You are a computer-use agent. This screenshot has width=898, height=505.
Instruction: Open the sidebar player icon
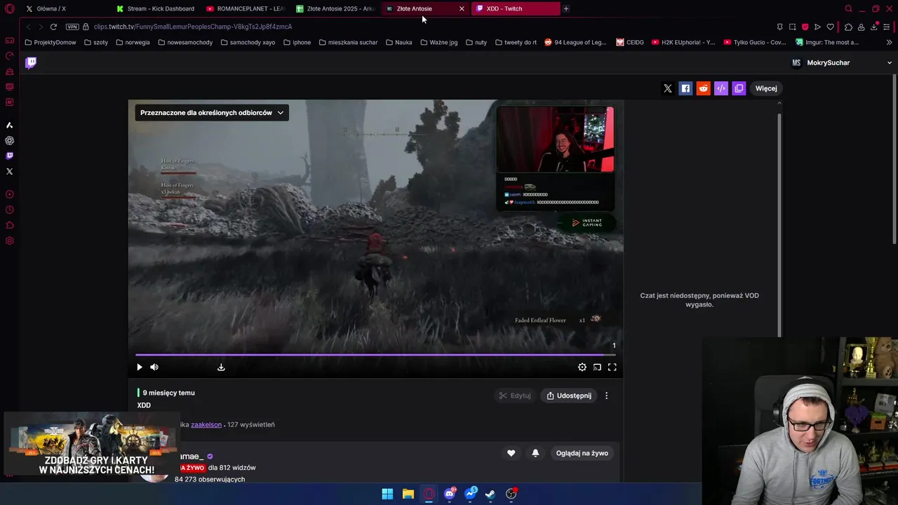point(9,194)
